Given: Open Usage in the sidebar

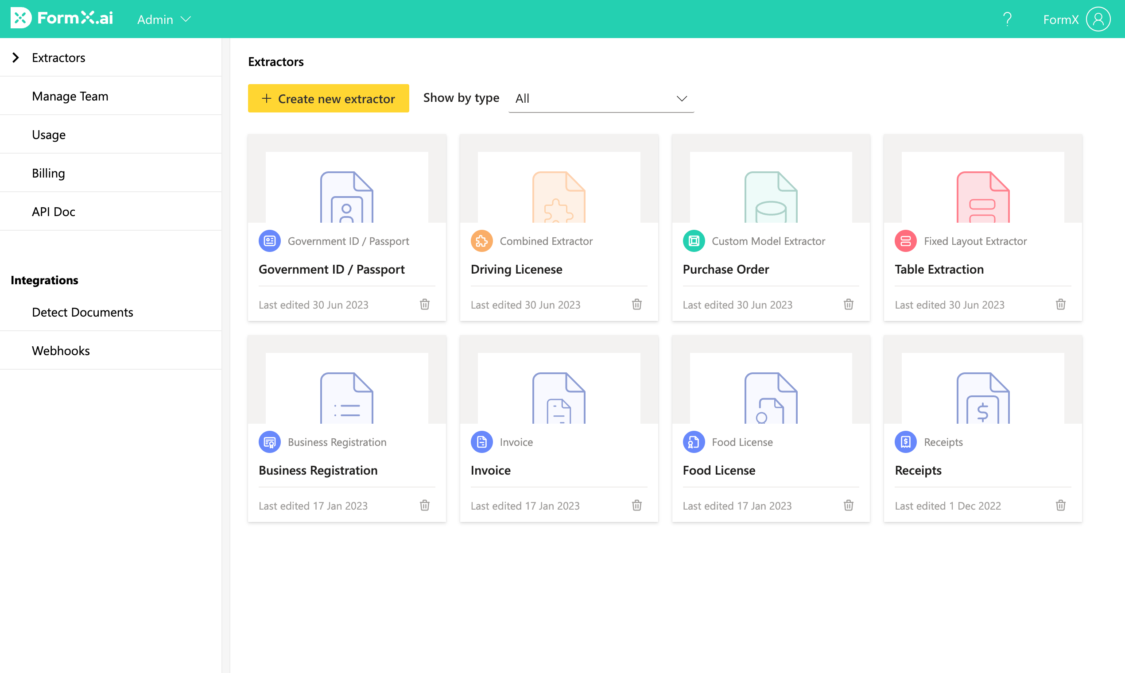Looking at the screenshot, I should [49, 135].
